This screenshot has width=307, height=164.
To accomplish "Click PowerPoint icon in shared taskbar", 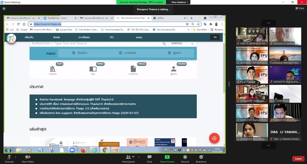I will 116,150.
